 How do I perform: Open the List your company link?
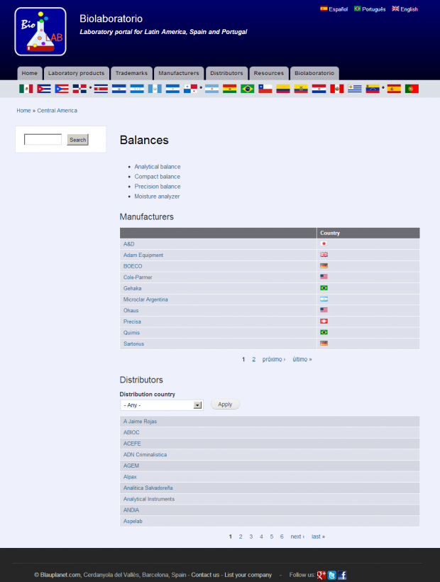pyautogui.click(x=248, y=575)
